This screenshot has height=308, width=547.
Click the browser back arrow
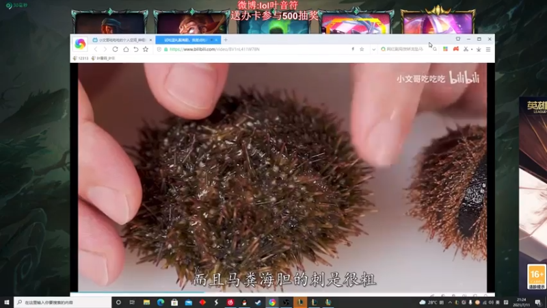click(x=96, y=49)
